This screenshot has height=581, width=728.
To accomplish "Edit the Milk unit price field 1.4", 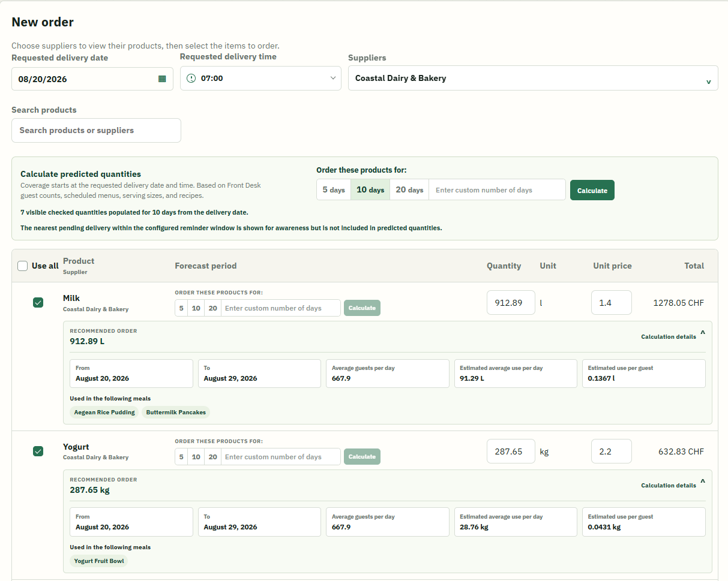I will 612,303.
